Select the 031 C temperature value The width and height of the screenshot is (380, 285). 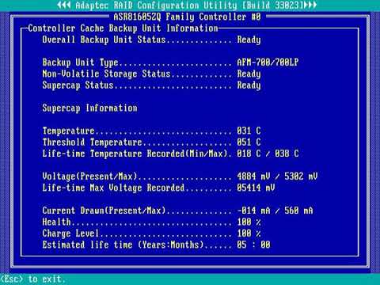pos(249,131)
